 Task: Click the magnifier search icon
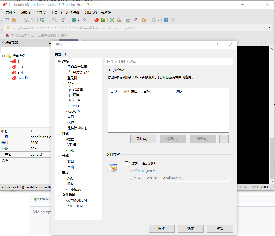[x=55, y=20]
